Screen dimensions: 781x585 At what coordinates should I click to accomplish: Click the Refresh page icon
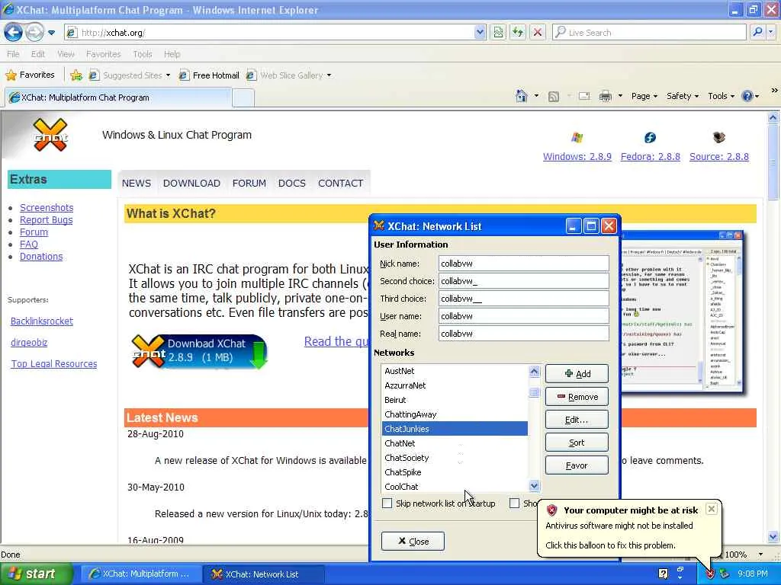click(x=518, y=33)
